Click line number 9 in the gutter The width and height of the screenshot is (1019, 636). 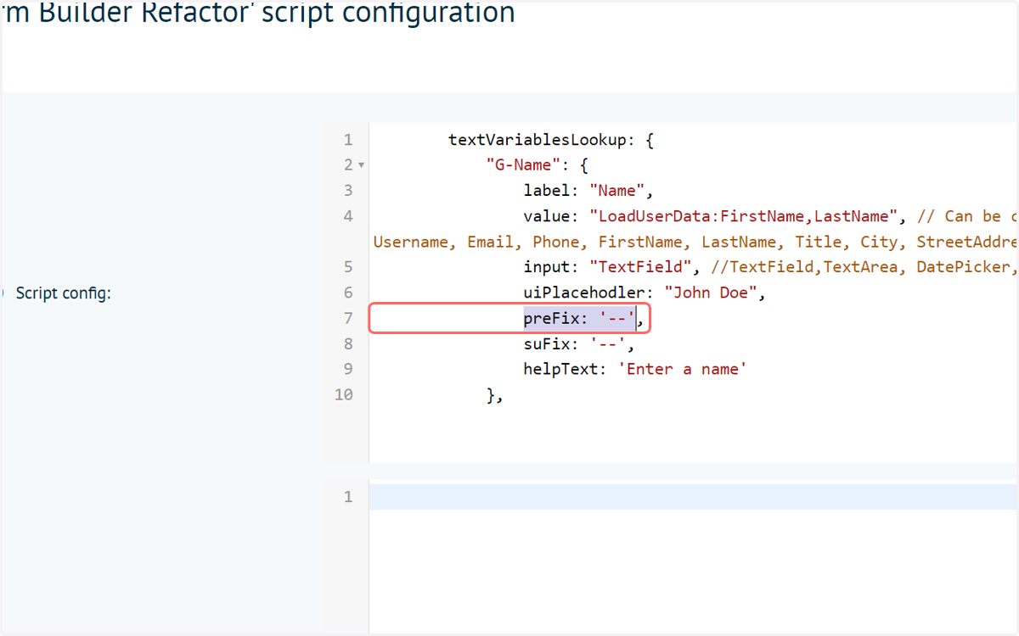click(348, 369)
